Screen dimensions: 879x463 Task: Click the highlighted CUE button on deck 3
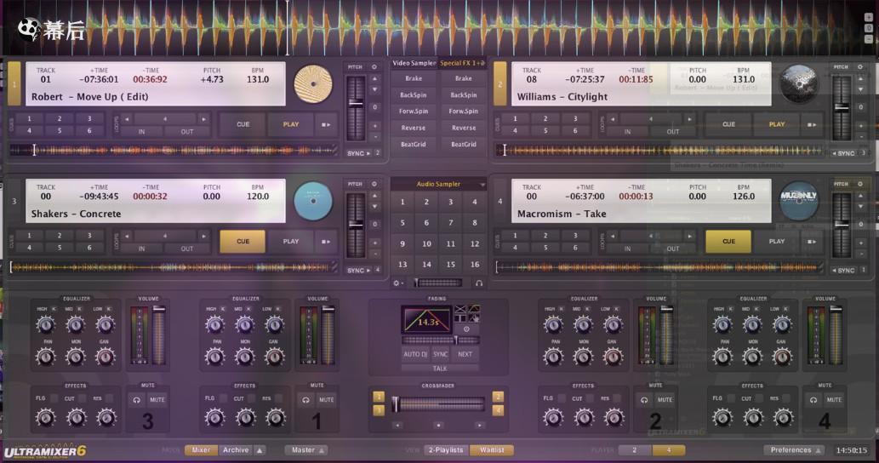coord(243,242)
